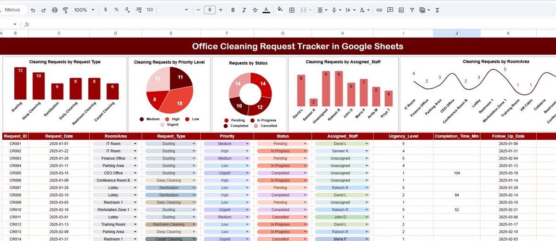Open the text color picker
The height and width of the screenshot is (241, 556).
click(x=266, y=10)
